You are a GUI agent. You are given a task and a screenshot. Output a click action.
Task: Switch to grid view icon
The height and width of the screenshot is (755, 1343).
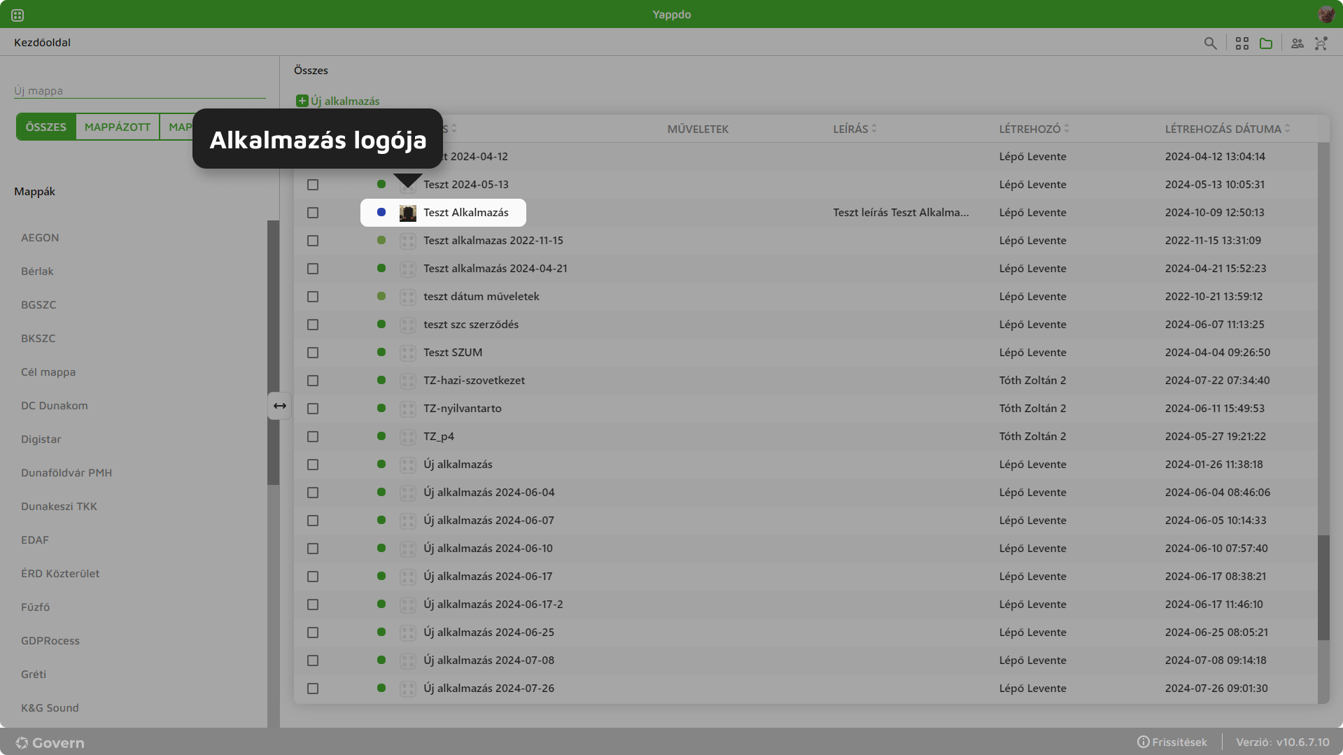click(x=1242, y=43)
